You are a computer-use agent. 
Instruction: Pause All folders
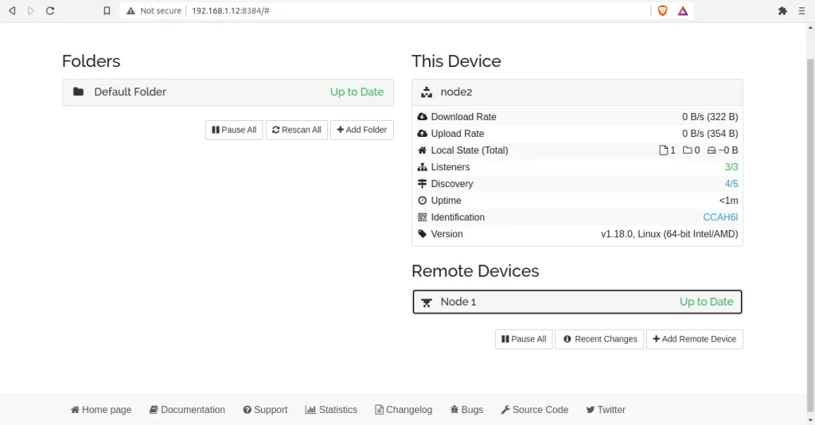[234, 130]
